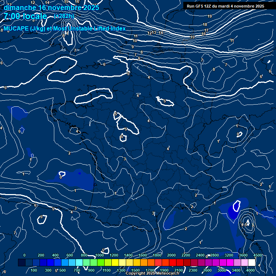This screenshot has width=276, height=276.
Task: Click the white swatch in the legend
Action: (252, 262)
